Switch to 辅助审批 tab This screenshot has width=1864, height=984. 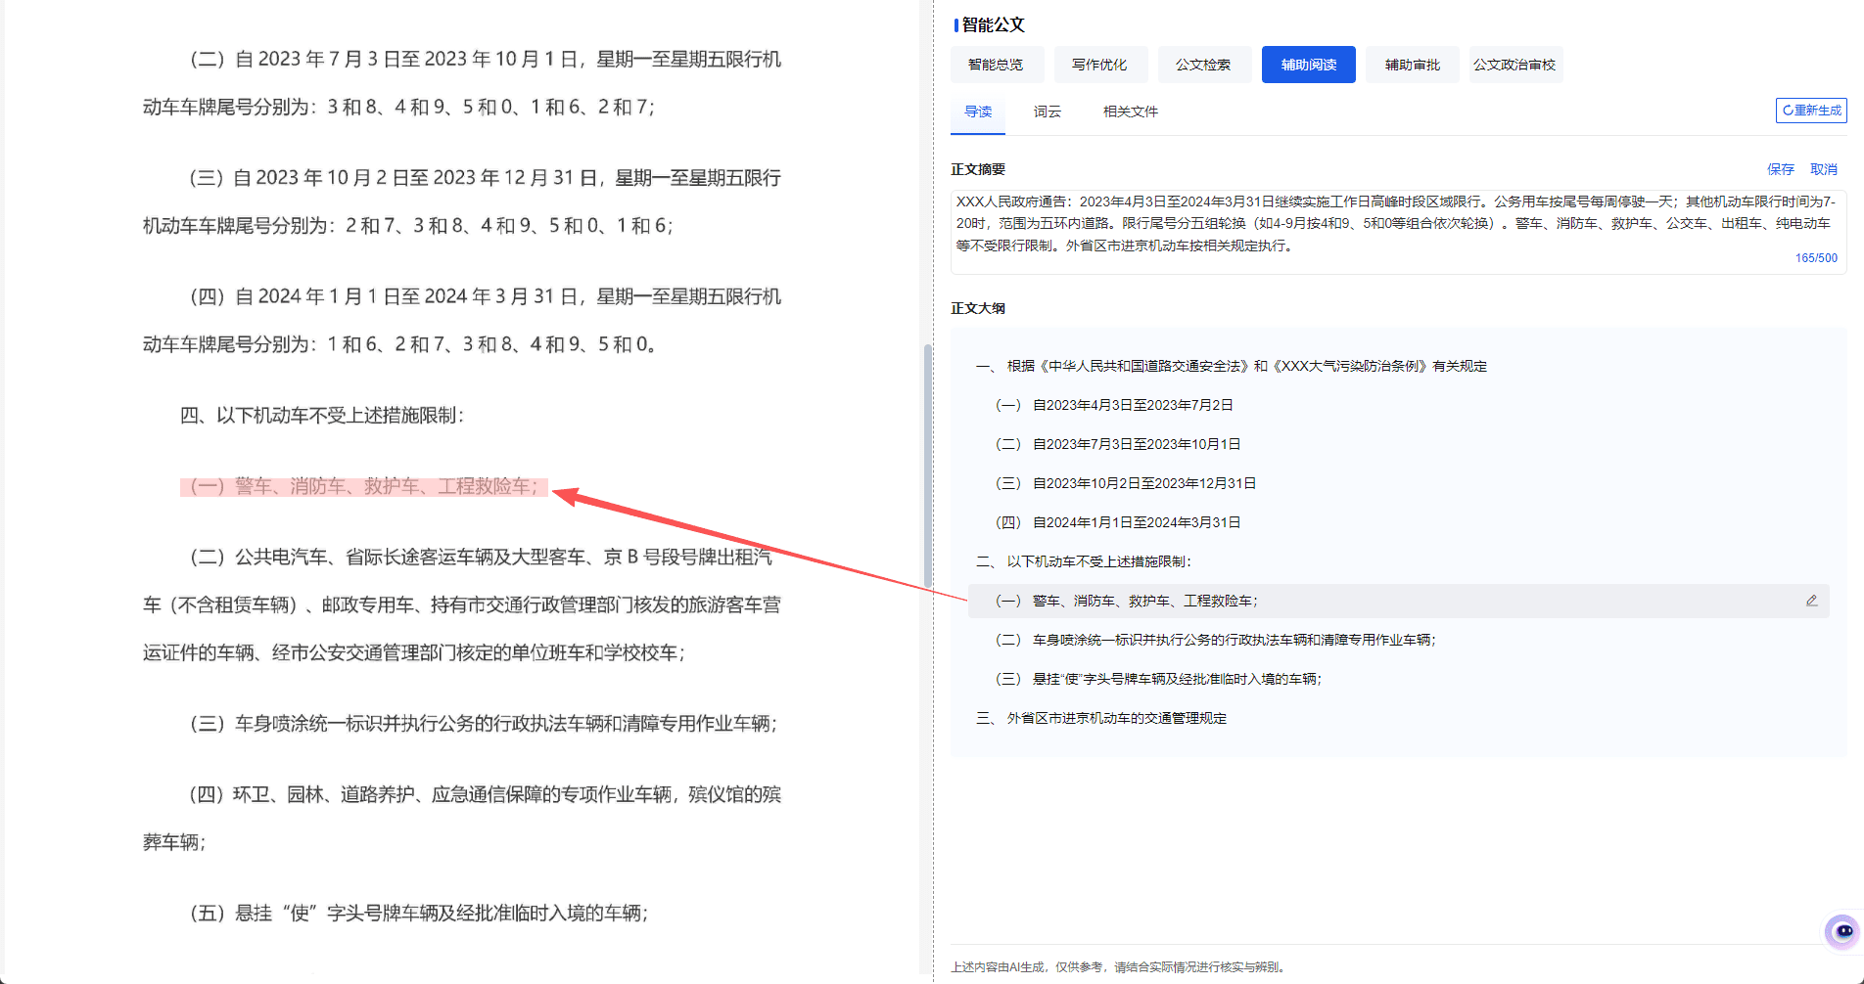1412,65
